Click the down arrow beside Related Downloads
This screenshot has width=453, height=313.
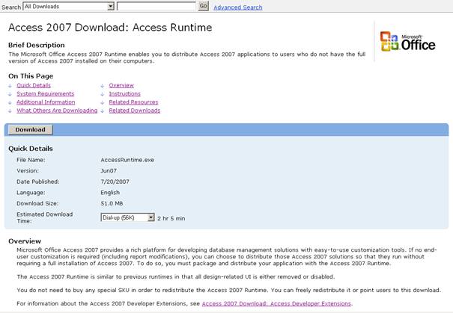[x=103, y=111]
